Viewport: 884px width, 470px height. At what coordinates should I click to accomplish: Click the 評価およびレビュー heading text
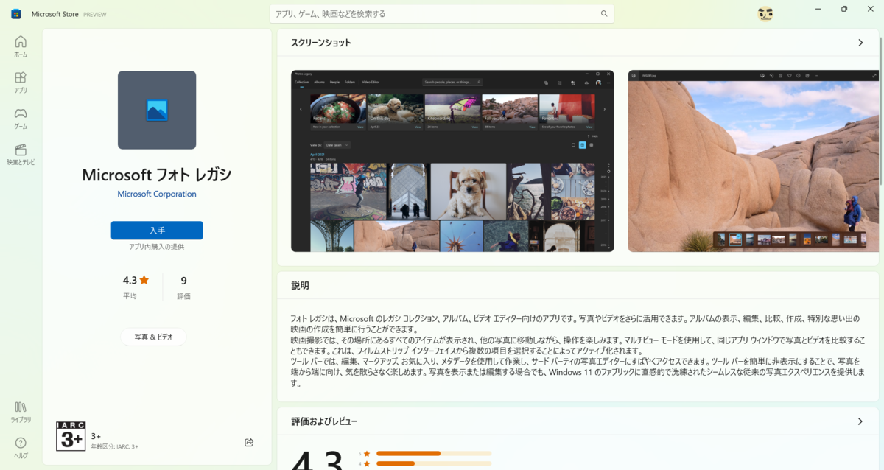click(x=324, y=421)
